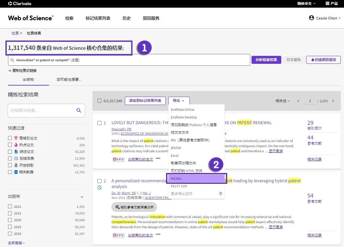
Task: Open 出版商处的全文 link on result 1
Action: [x=140, y=159]
